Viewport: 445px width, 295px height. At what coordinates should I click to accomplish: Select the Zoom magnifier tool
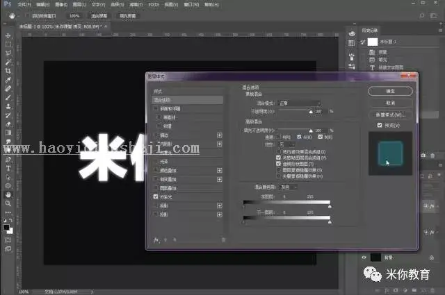(8, 203)
